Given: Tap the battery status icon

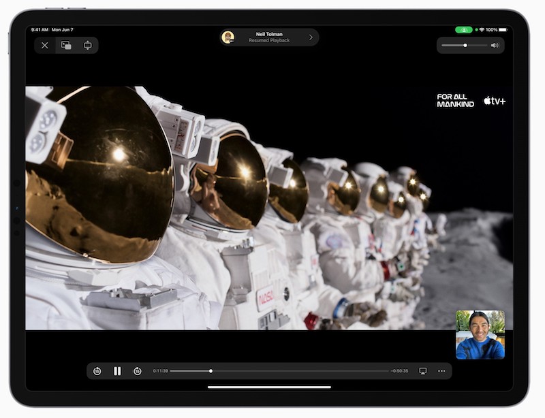Looking at the screenshot, I should pos(503,30).
